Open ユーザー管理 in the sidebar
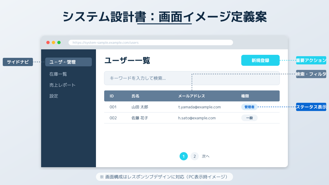Viewport: 329px width, 185px height. tap(69, 62)
